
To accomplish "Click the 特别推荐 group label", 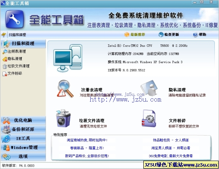I will tap(60, 135).
